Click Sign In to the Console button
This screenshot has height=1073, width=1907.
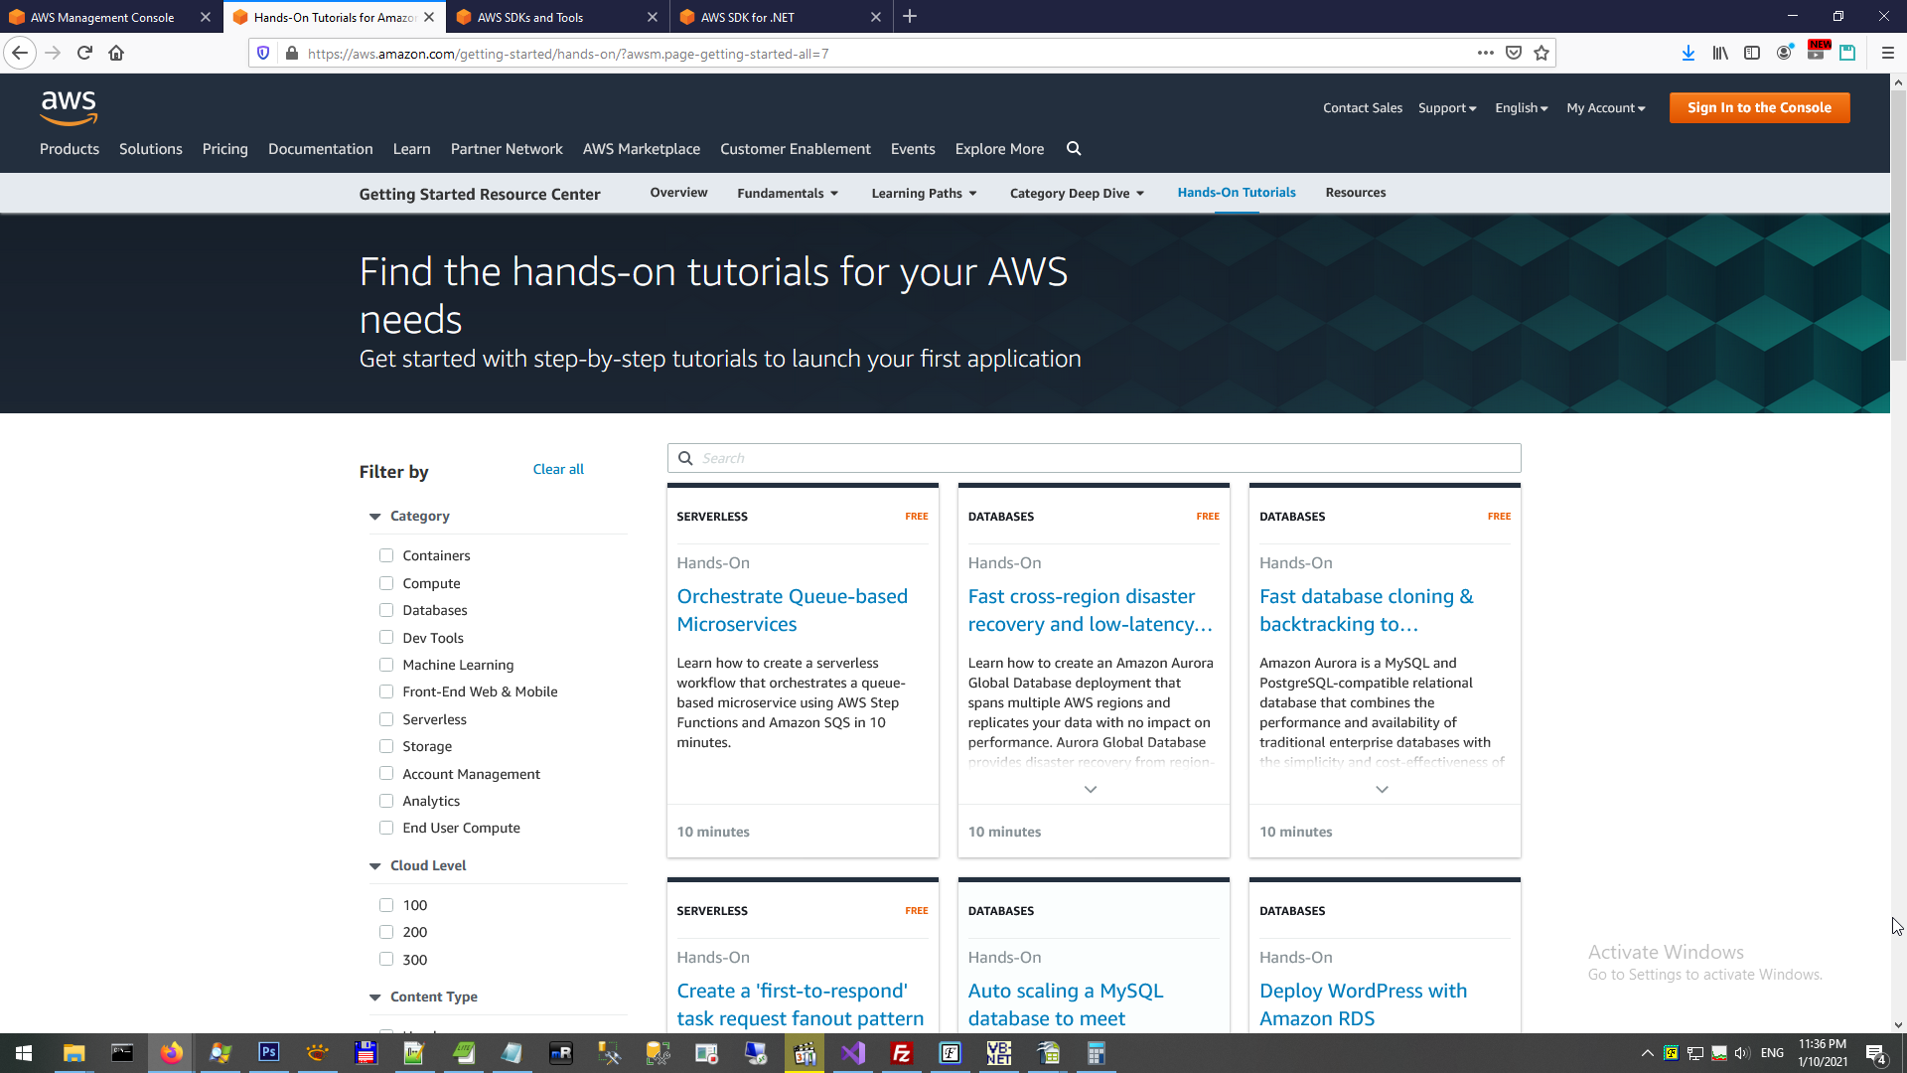1758,107
